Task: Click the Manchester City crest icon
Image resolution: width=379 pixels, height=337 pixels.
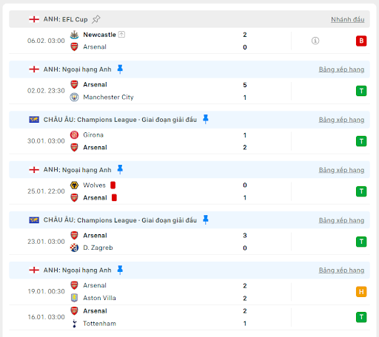Action: 74,97
